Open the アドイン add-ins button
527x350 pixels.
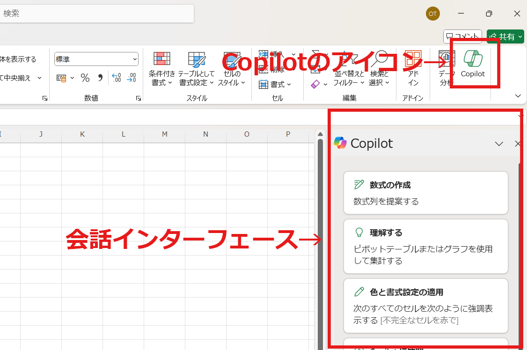point(413,68)
